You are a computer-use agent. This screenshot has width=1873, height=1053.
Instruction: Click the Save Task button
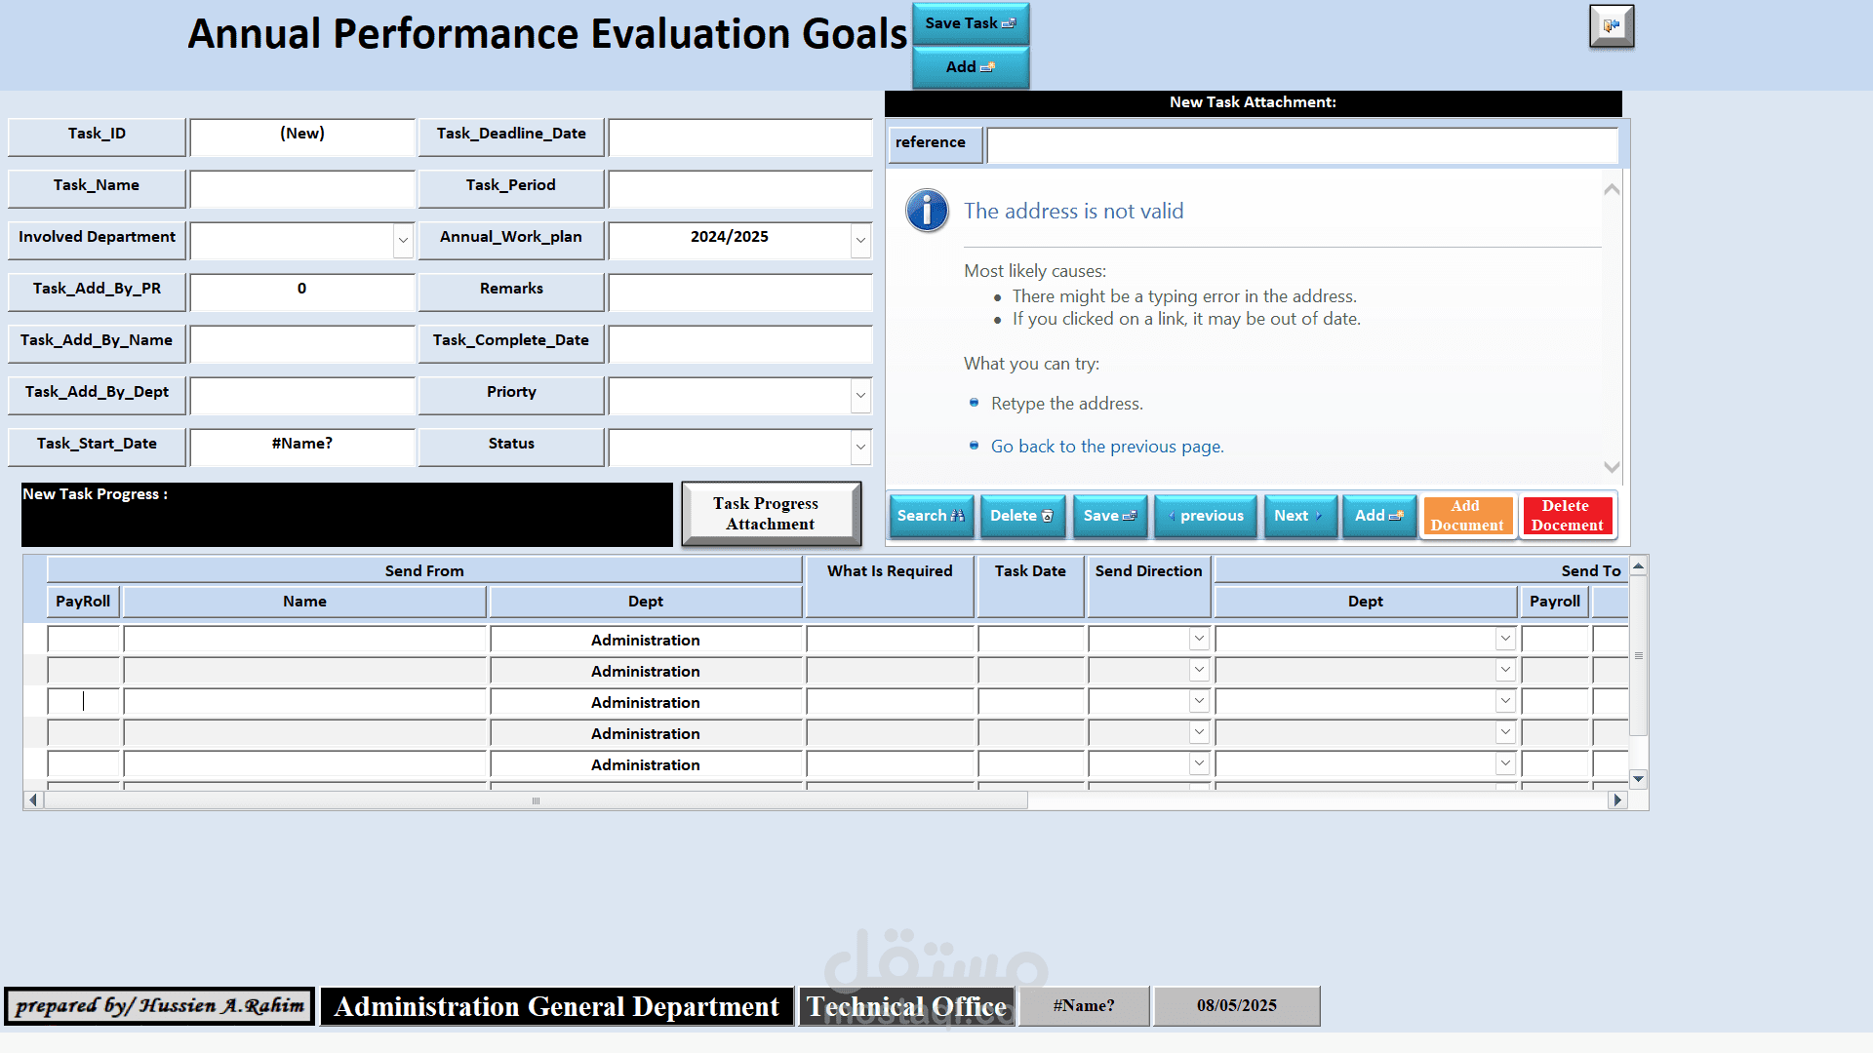[x=971, y=23]
